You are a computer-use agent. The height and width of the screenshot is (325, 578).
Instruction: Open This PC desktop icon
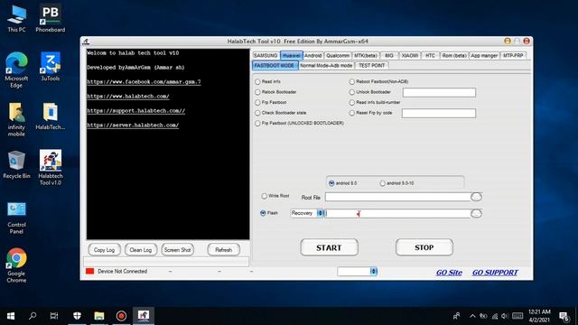coord(16,19)
